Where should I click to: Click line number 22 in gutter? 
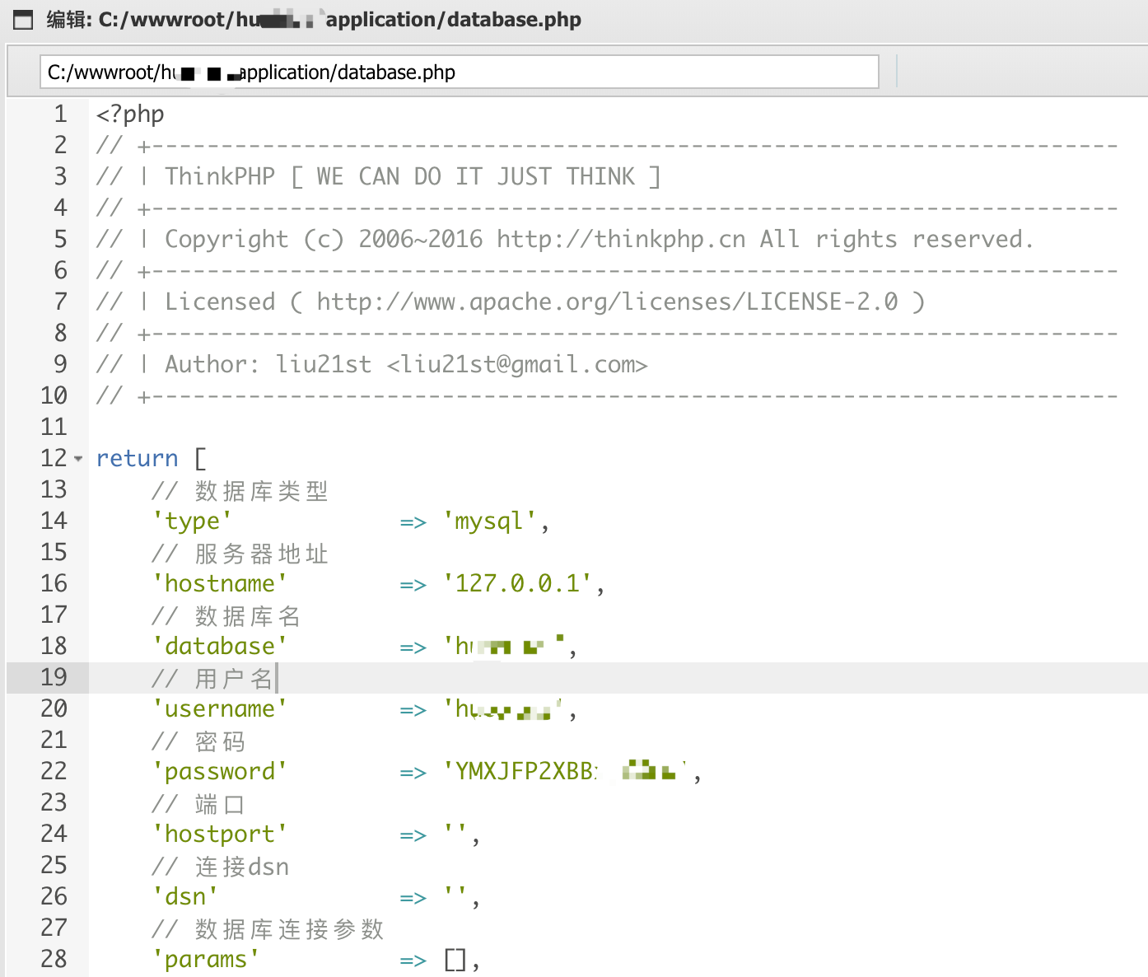pos(54,771)
